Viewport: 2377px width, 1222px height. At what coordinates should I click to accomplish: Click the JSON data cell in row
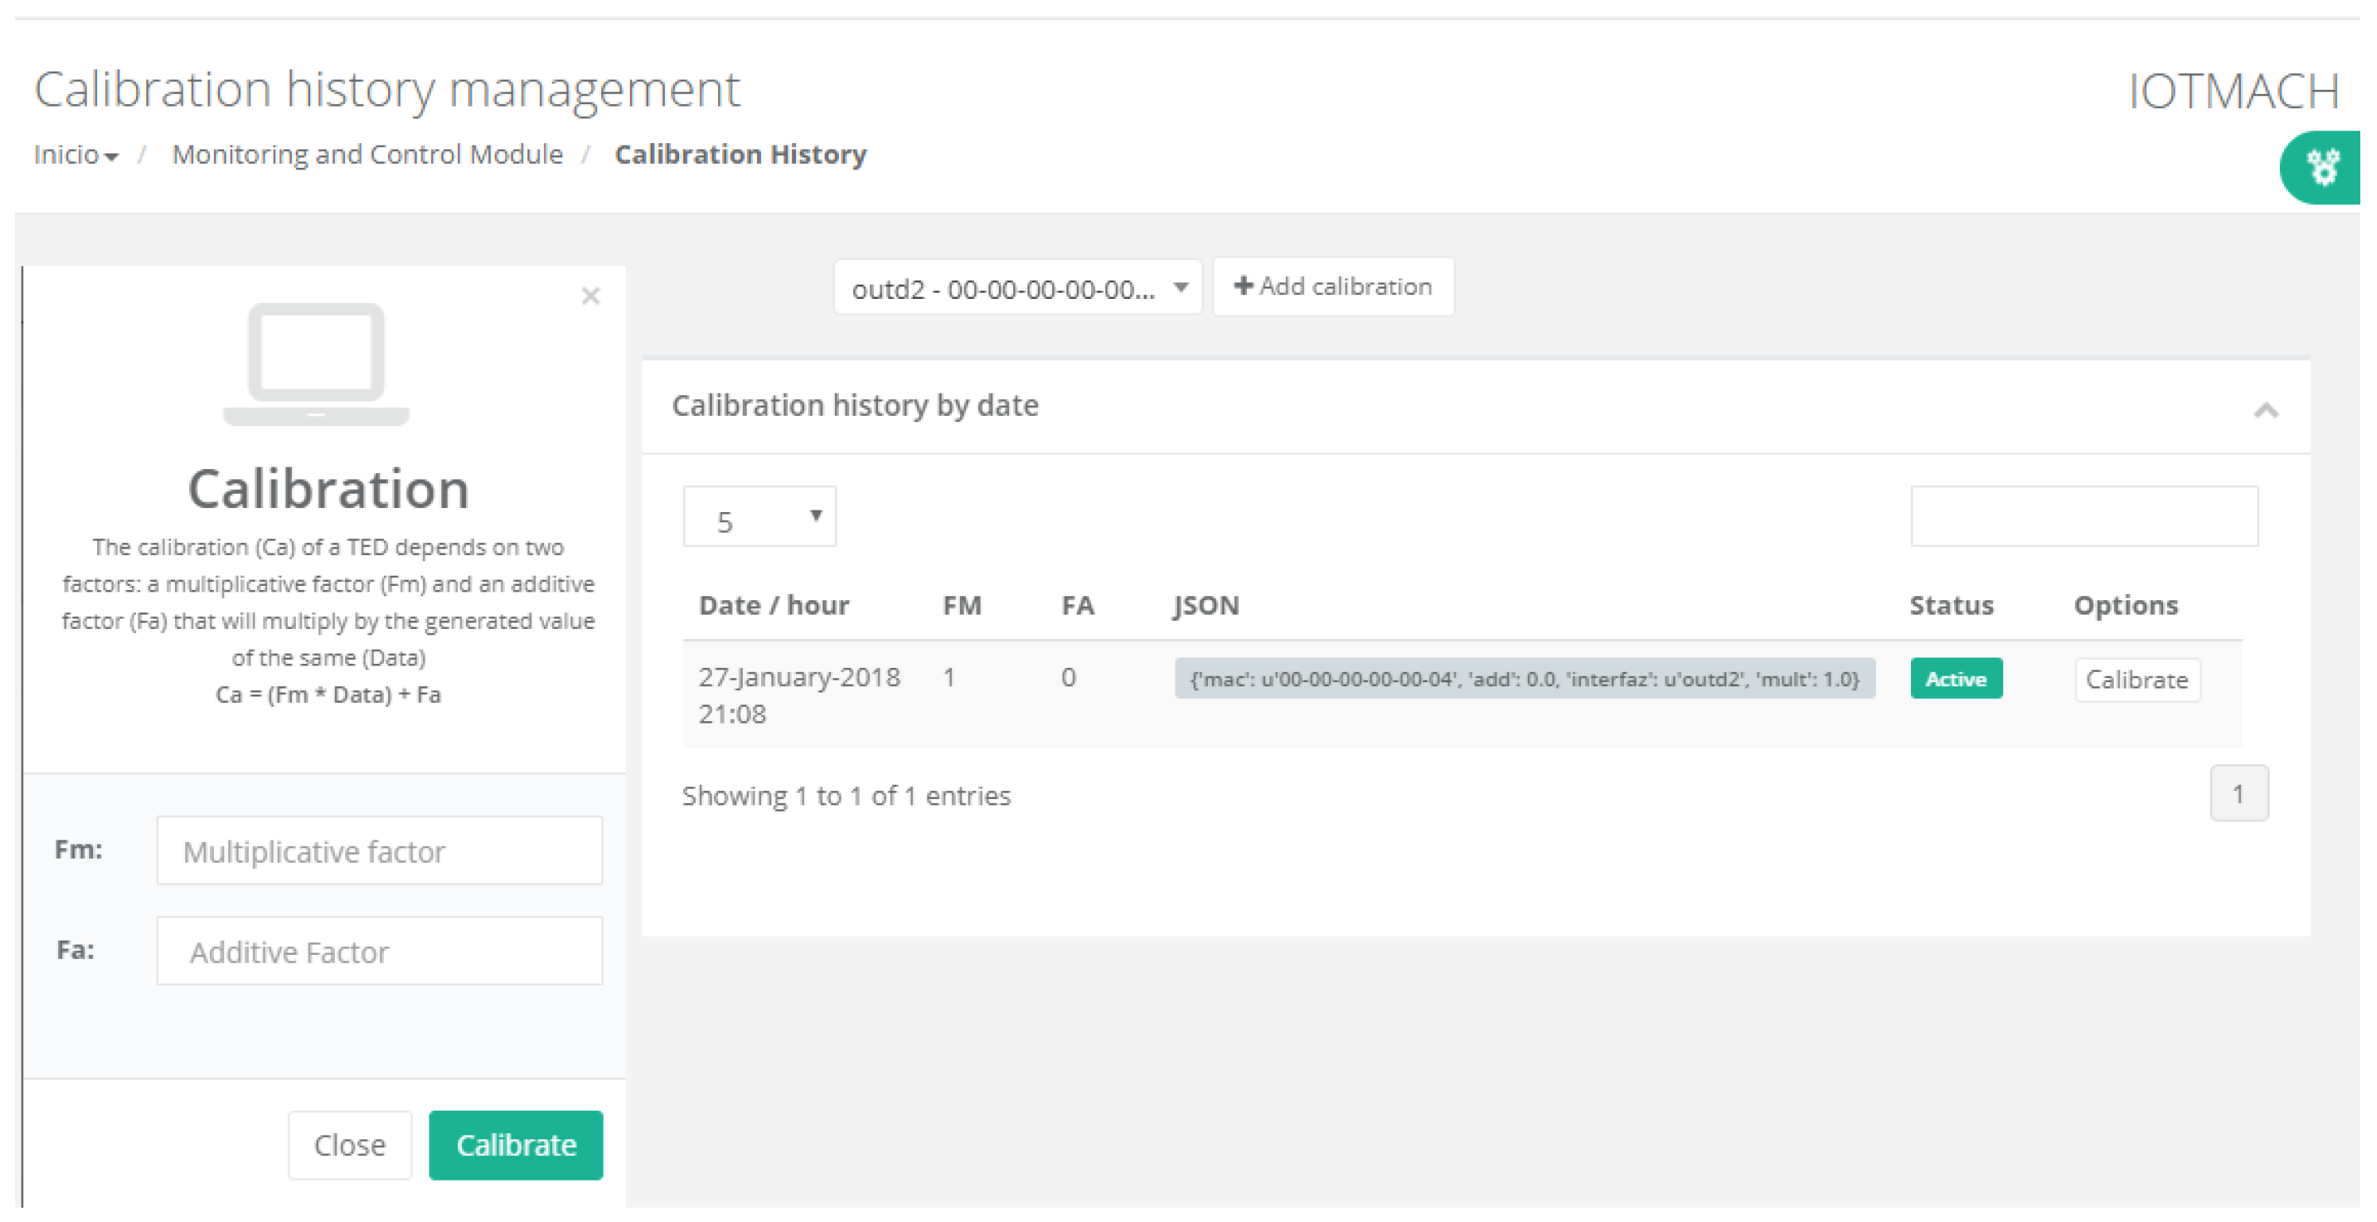(1524, 680)
